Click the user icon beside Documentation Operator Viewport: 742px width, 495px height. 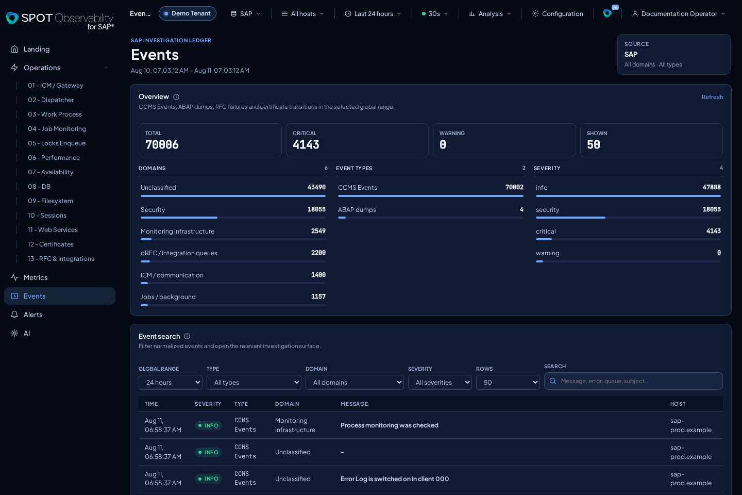(635, 13)
